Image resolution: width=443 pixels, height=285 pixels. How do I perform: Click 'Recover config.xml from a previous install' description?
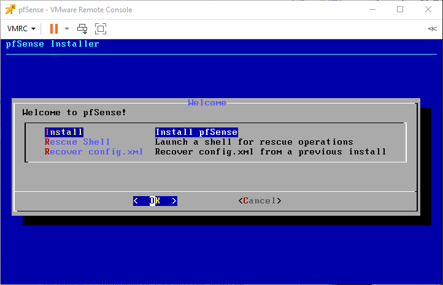271,151
